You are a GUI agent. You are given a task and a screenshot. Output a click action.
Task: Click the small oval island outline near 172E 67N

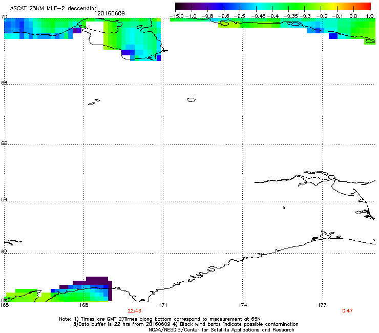191,99
